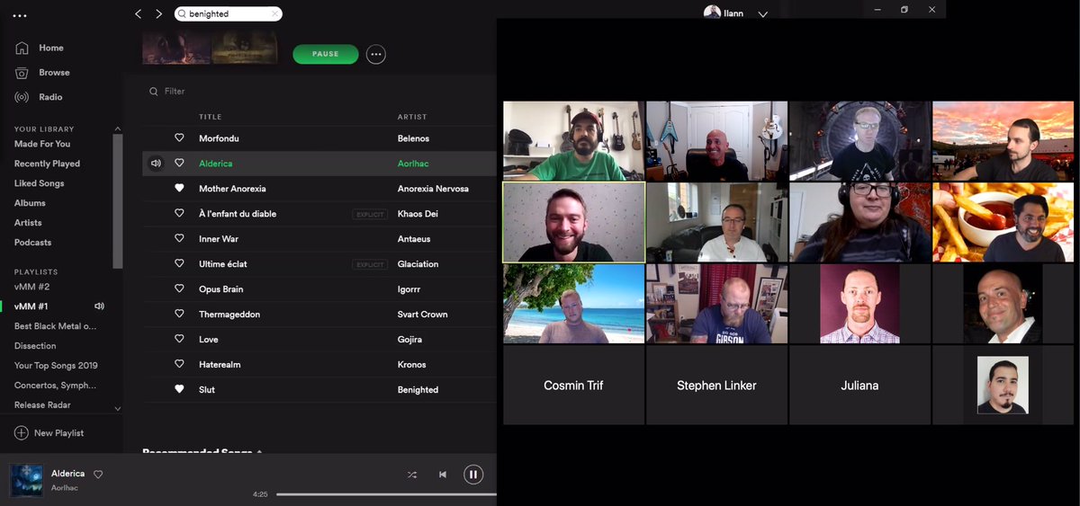This screenshot has height=506, width=1080.
Task: Seek within the song progress bar
Action: click(x=386, y=494)
